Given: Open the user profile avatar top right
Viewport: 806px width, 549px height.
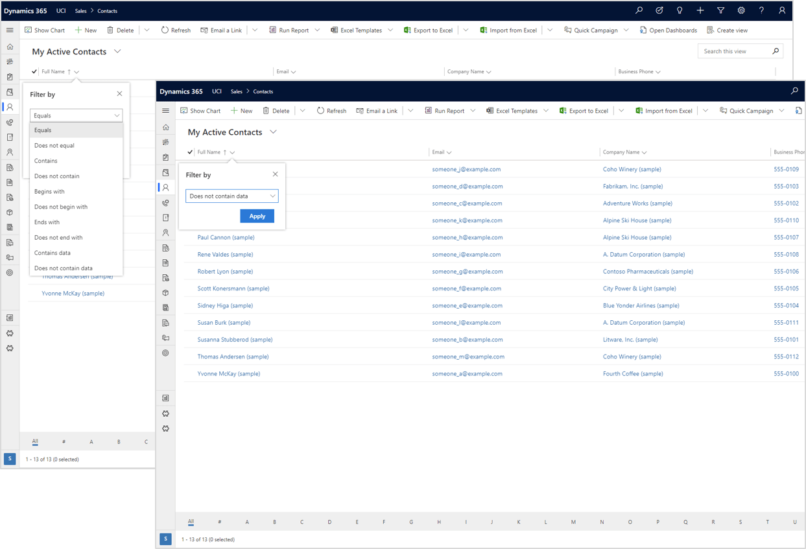Looking at the screenshot, I should (782, 10).
